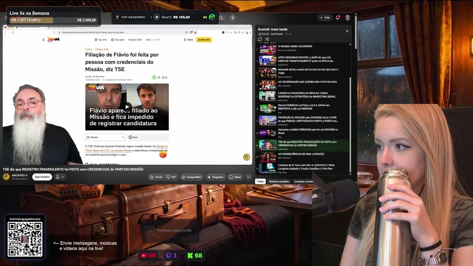Select 'MONARK REVELA MAIS DETALHES' playlist entry
This screenshot has height=266, width=473.
point(303,72)
